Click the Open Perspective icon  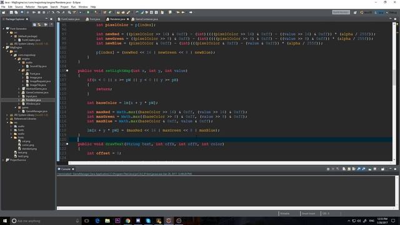355,12
